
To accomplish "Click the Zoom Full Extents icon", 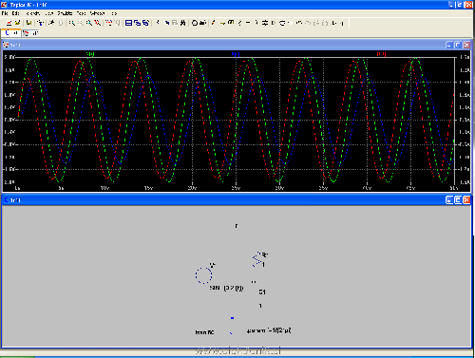I will coord(98,23).
